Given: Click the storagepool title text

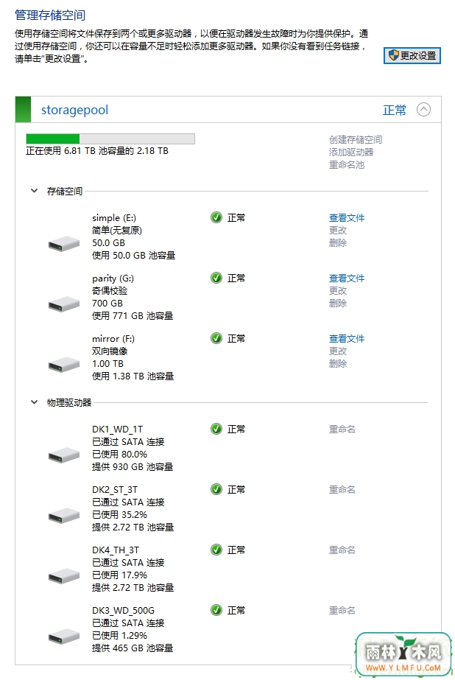Looking at the screenshot, I should click(x=74, y=111).
